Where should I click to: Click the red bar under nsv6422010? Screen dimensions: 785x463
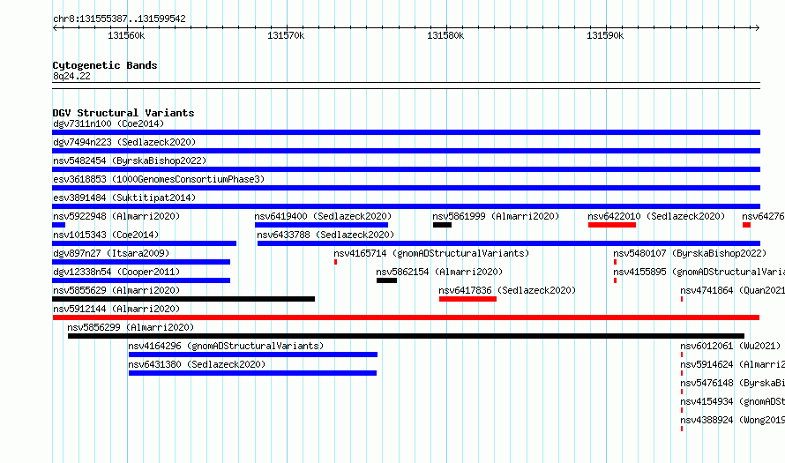coord(612,225)
